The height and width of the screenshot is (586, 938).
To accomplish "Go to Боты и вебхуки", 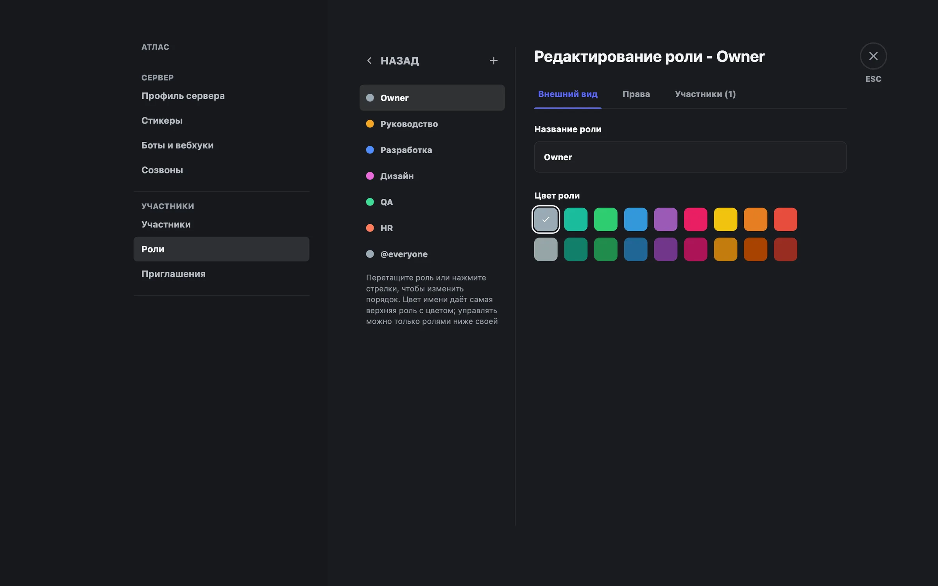I will 221,145.
